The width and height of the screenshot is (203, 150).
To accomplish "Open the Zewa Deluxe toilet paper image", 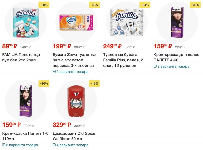I will 76,23.
